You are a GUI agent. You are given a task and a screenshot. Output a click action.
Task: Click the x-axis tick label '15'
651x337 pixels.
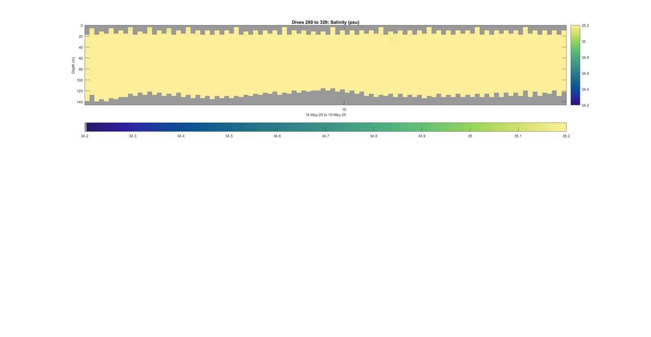(344, 109)
